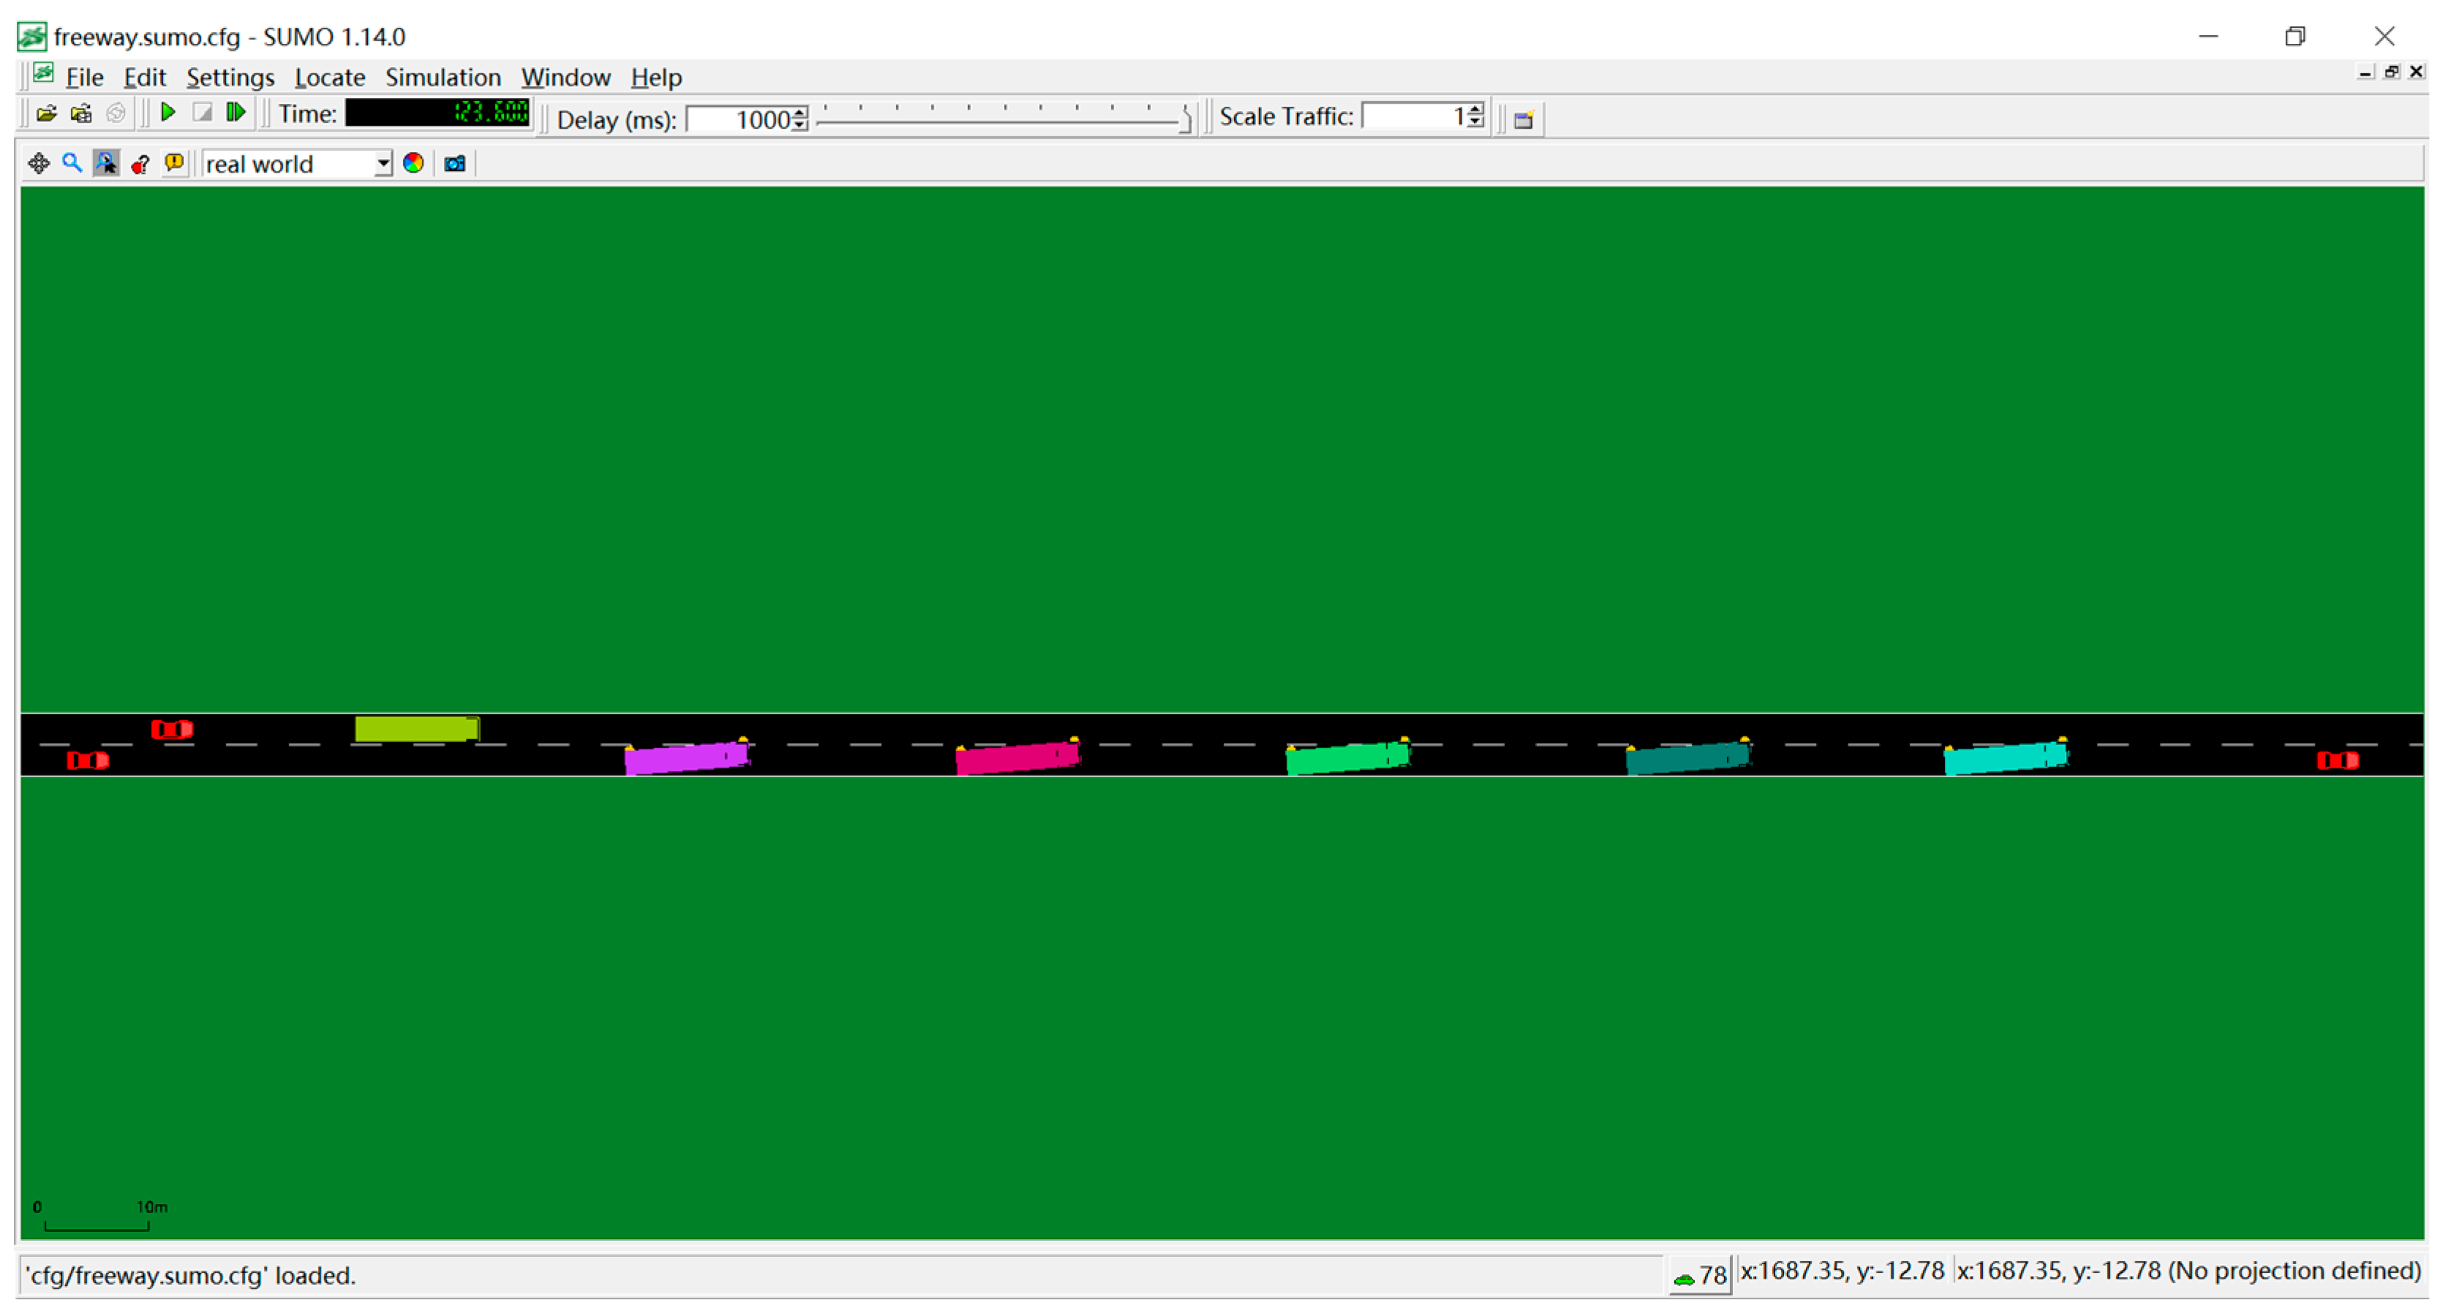Take a screenshot with the camera icon

pos(455,164)
